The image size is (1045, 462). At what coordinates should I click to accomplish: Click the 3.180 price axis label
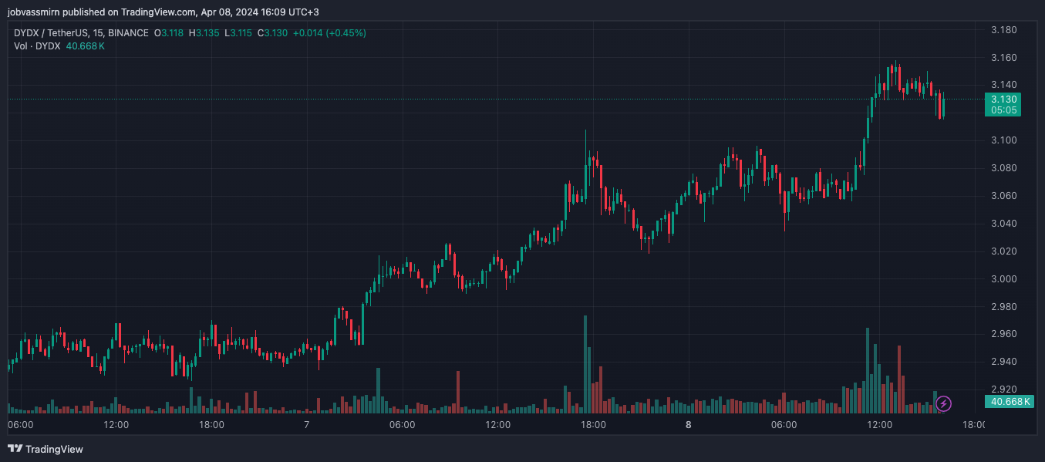coord(1003,30)
